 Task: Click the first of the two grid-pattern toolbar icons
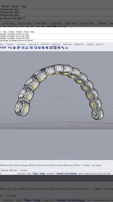(51, 48)
